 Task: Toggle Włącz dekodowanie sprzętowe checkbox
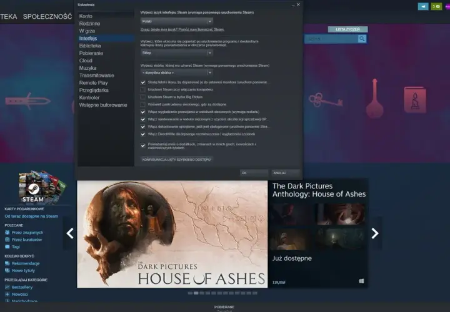(x=143, y=127)
